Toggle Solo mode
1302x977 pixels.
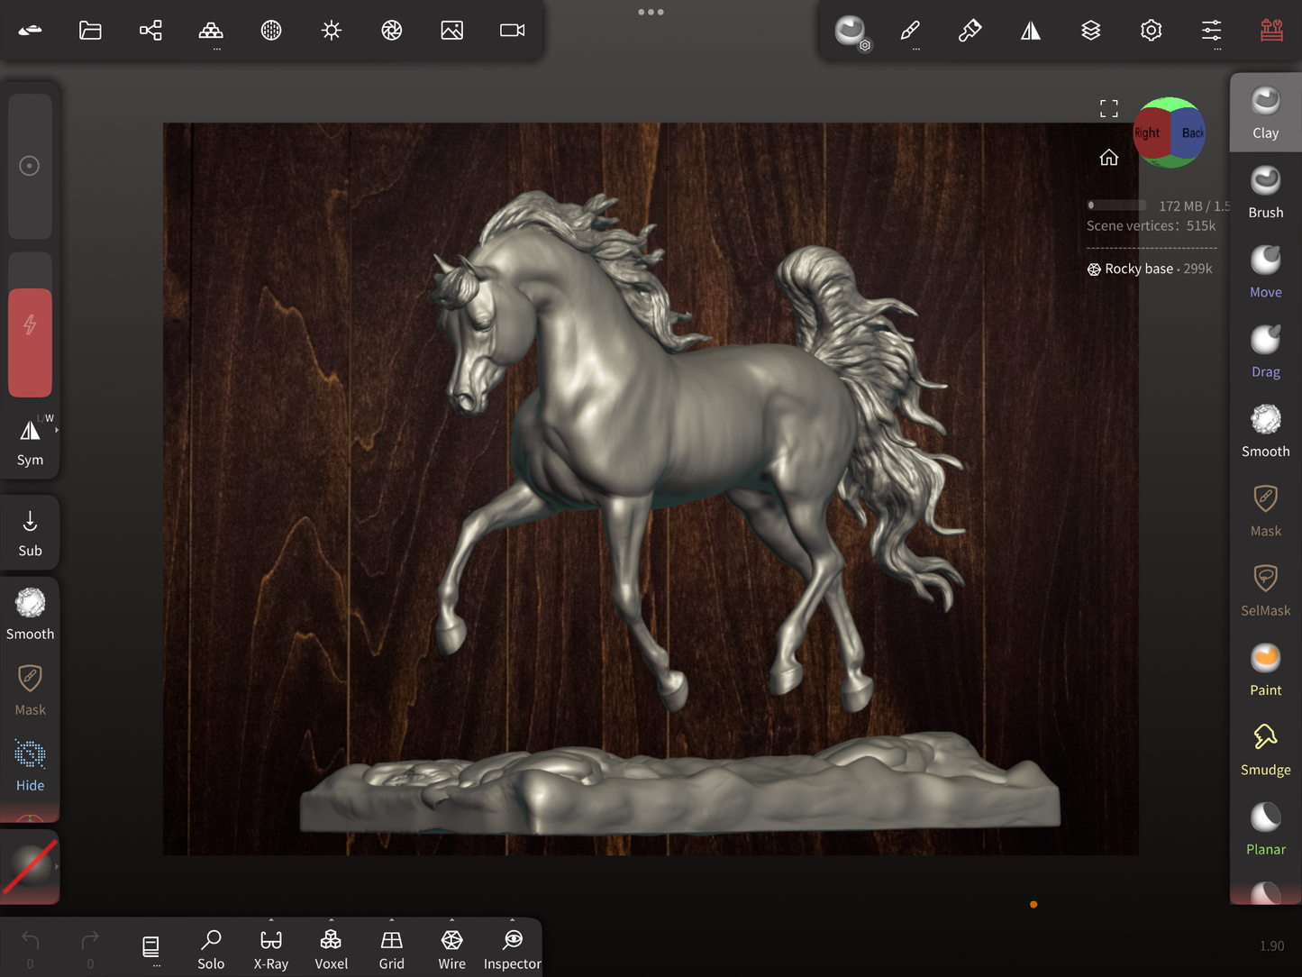[211, 948]
